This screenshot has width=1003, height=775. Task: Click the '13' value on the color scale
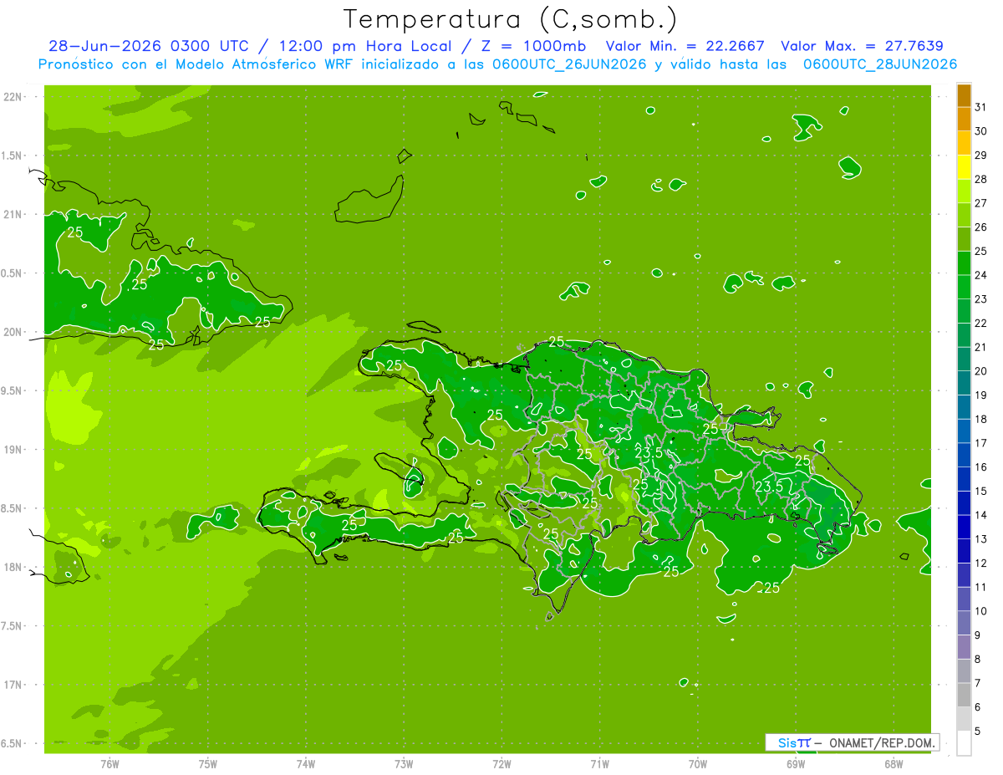coord(981,539)
